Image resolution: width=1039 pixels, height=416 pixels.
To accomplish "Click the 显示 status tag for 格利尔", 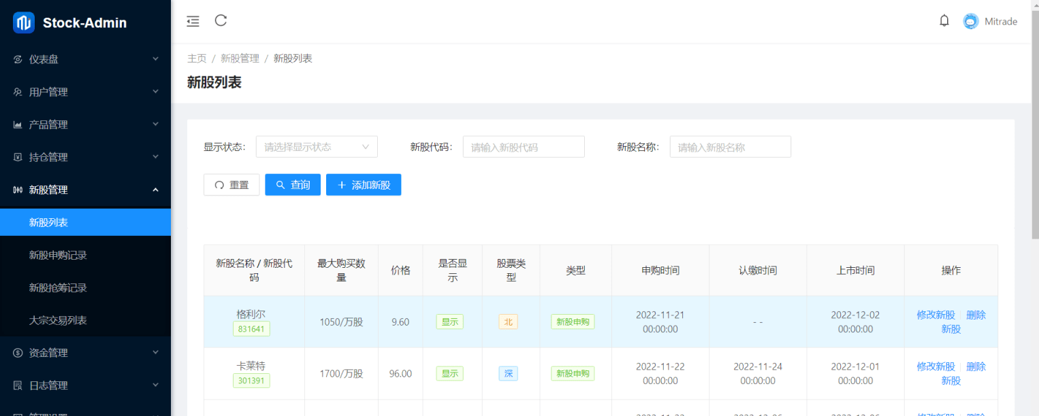I will pos(449,322).
